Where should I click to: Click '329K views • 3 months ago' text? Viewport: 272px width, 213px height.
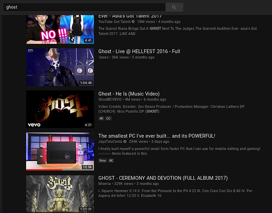click(x=136, y=184)
